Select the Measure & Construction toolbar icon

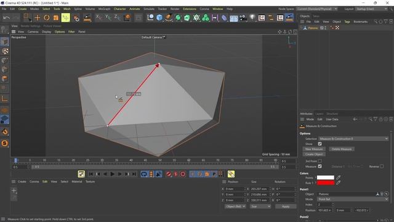click(x=289, y=18)
